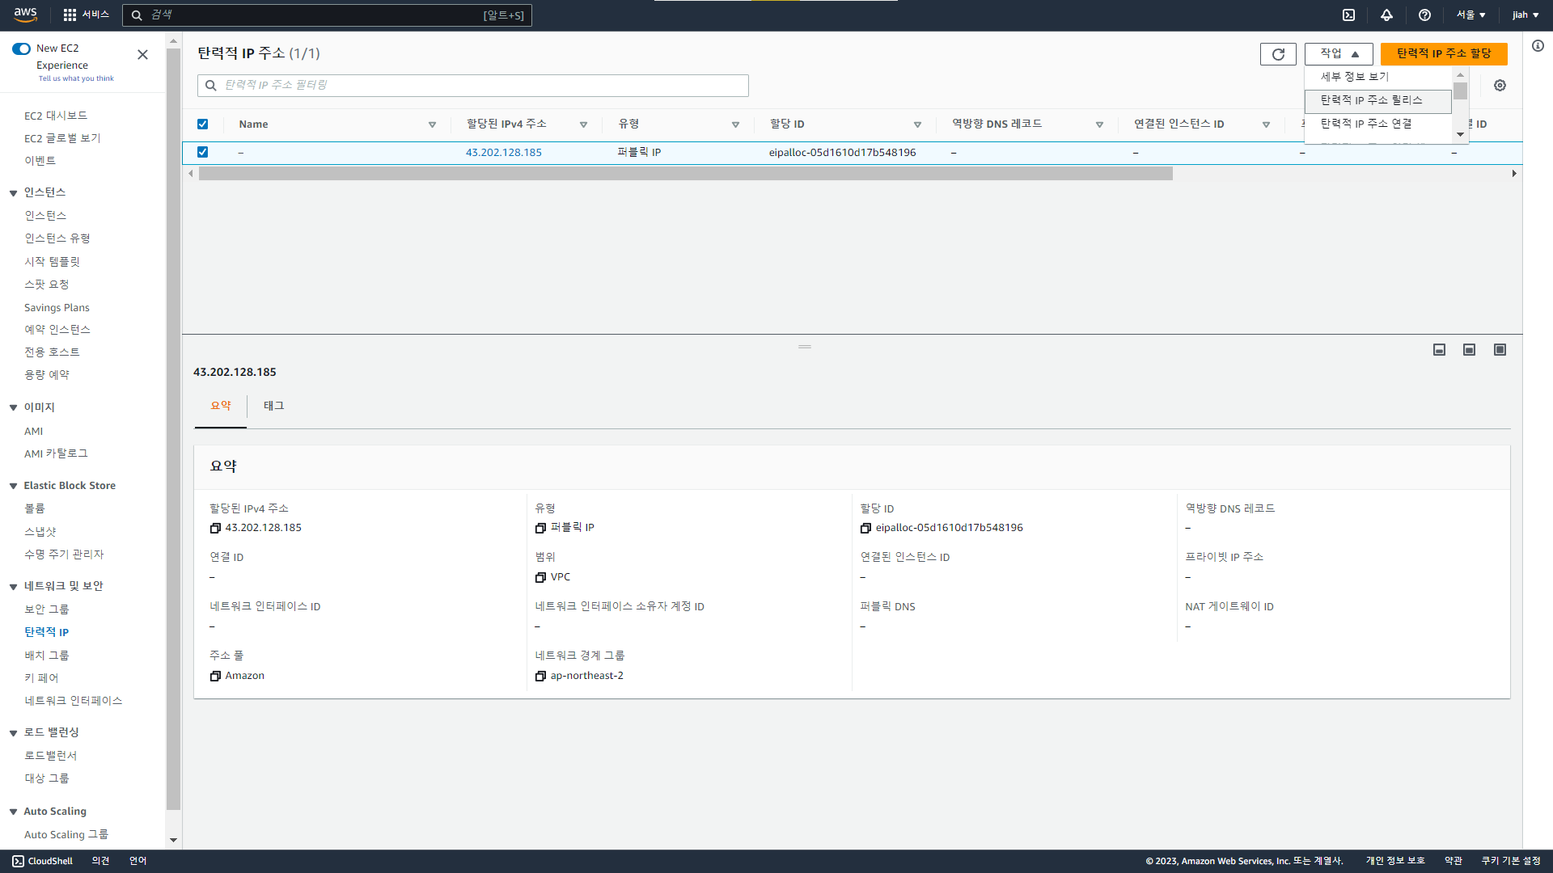Open 네트워크 인터페이스 sidebar link

click(x=73, y=701)
